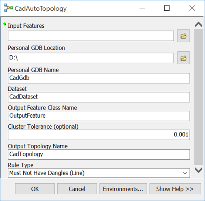This screenshot has height=201, width=205.
Task: Open the Rule Type dropdown list
Action: click(99, 173)
